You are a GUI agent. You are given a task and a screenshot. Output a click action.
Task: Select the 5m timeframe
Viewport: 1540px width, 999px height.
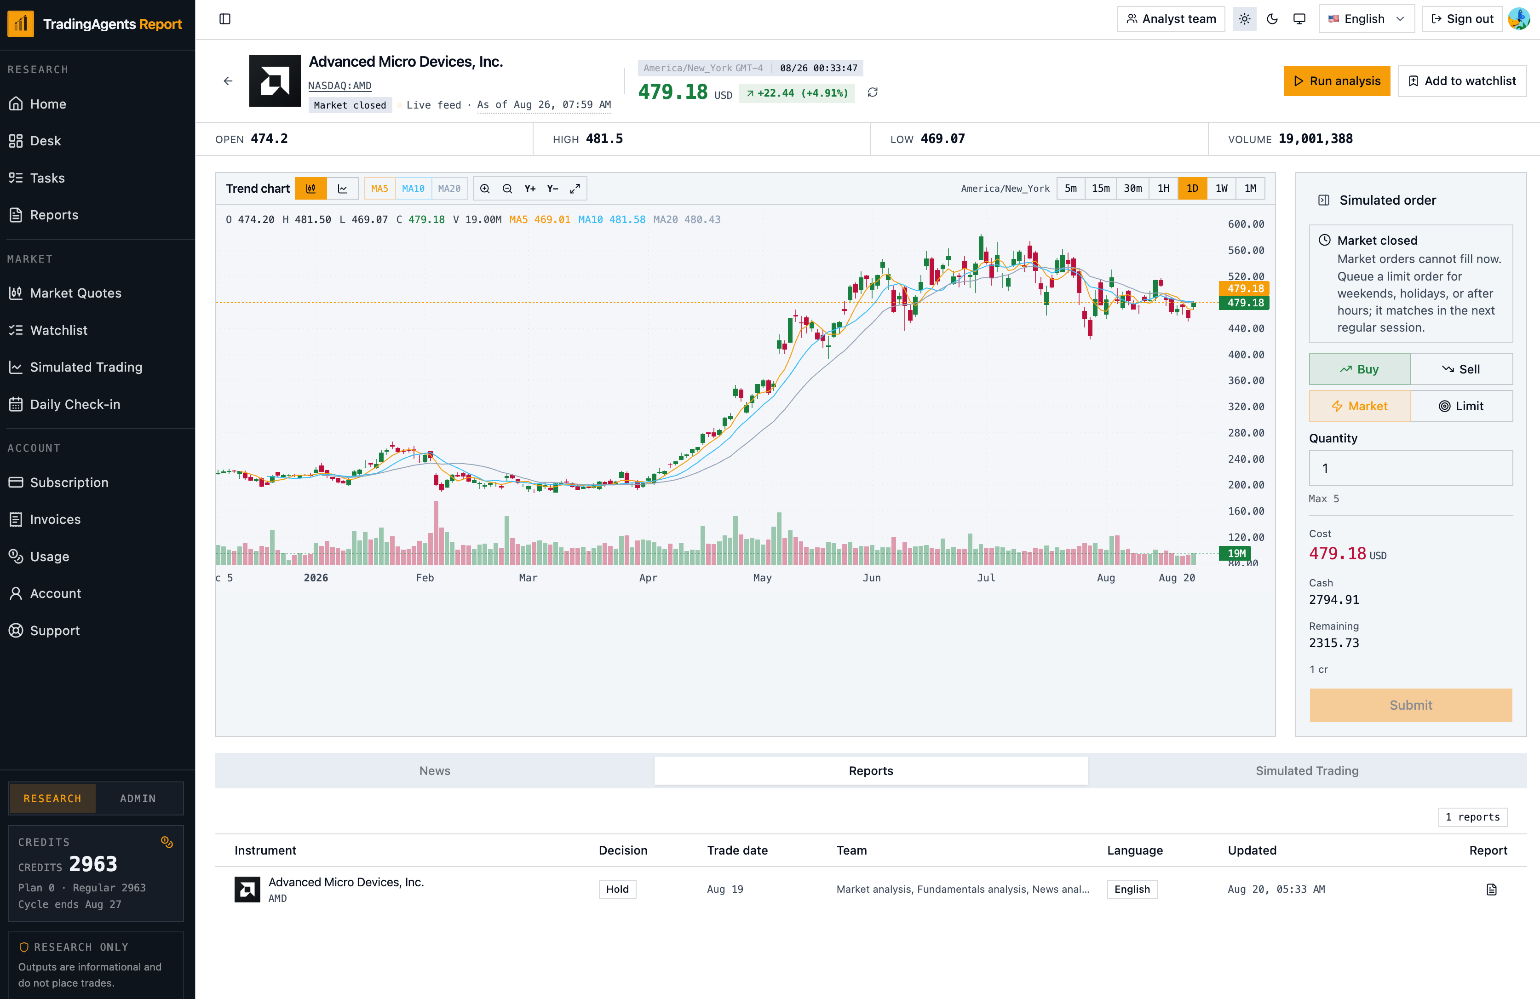1070,188
